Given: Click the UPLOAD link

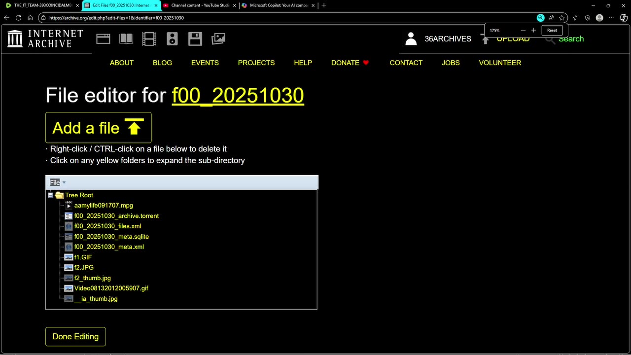Looking at the screenshot, I should (513, 39).
